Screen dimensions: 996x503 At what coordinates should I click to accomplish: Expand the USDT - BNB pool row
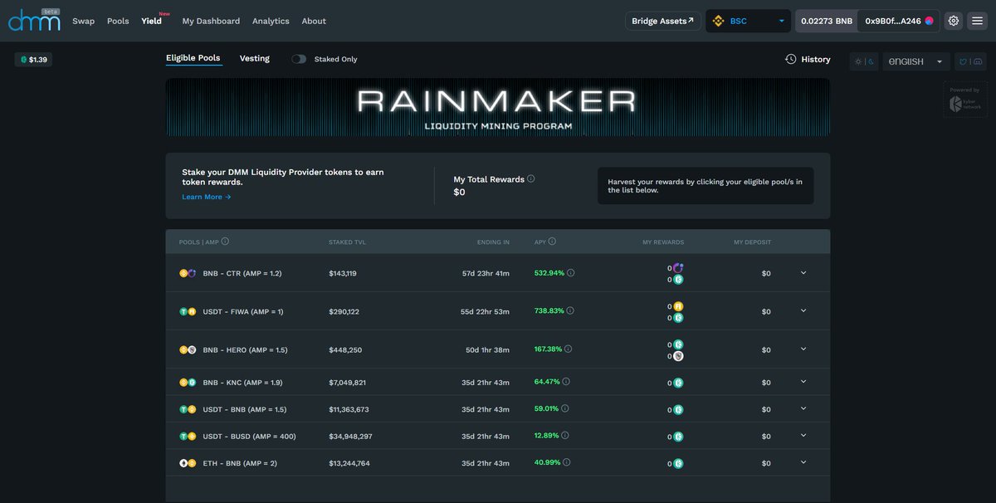[x=803, y=408]
